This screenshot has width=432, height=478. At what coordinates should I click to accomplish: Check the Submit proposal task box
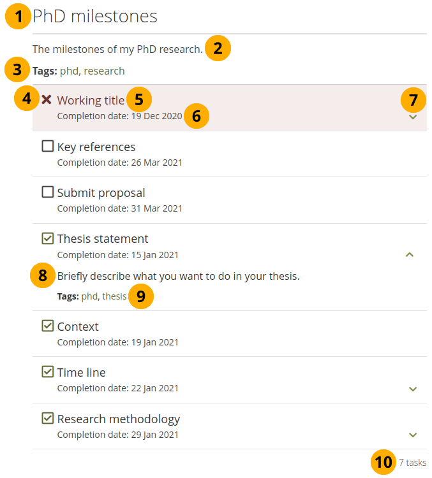(47, 192)
